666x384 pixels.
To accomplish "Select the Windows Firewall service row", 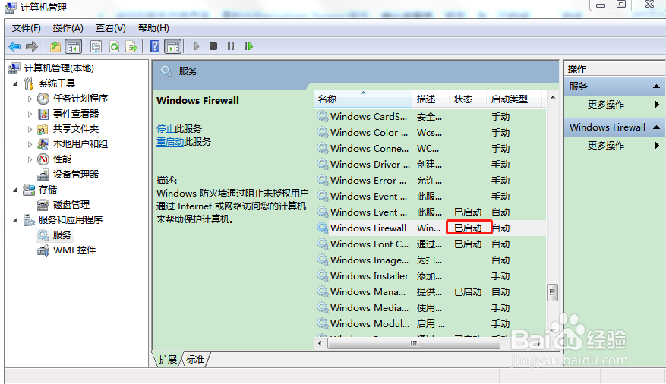I will click(430, 228).
